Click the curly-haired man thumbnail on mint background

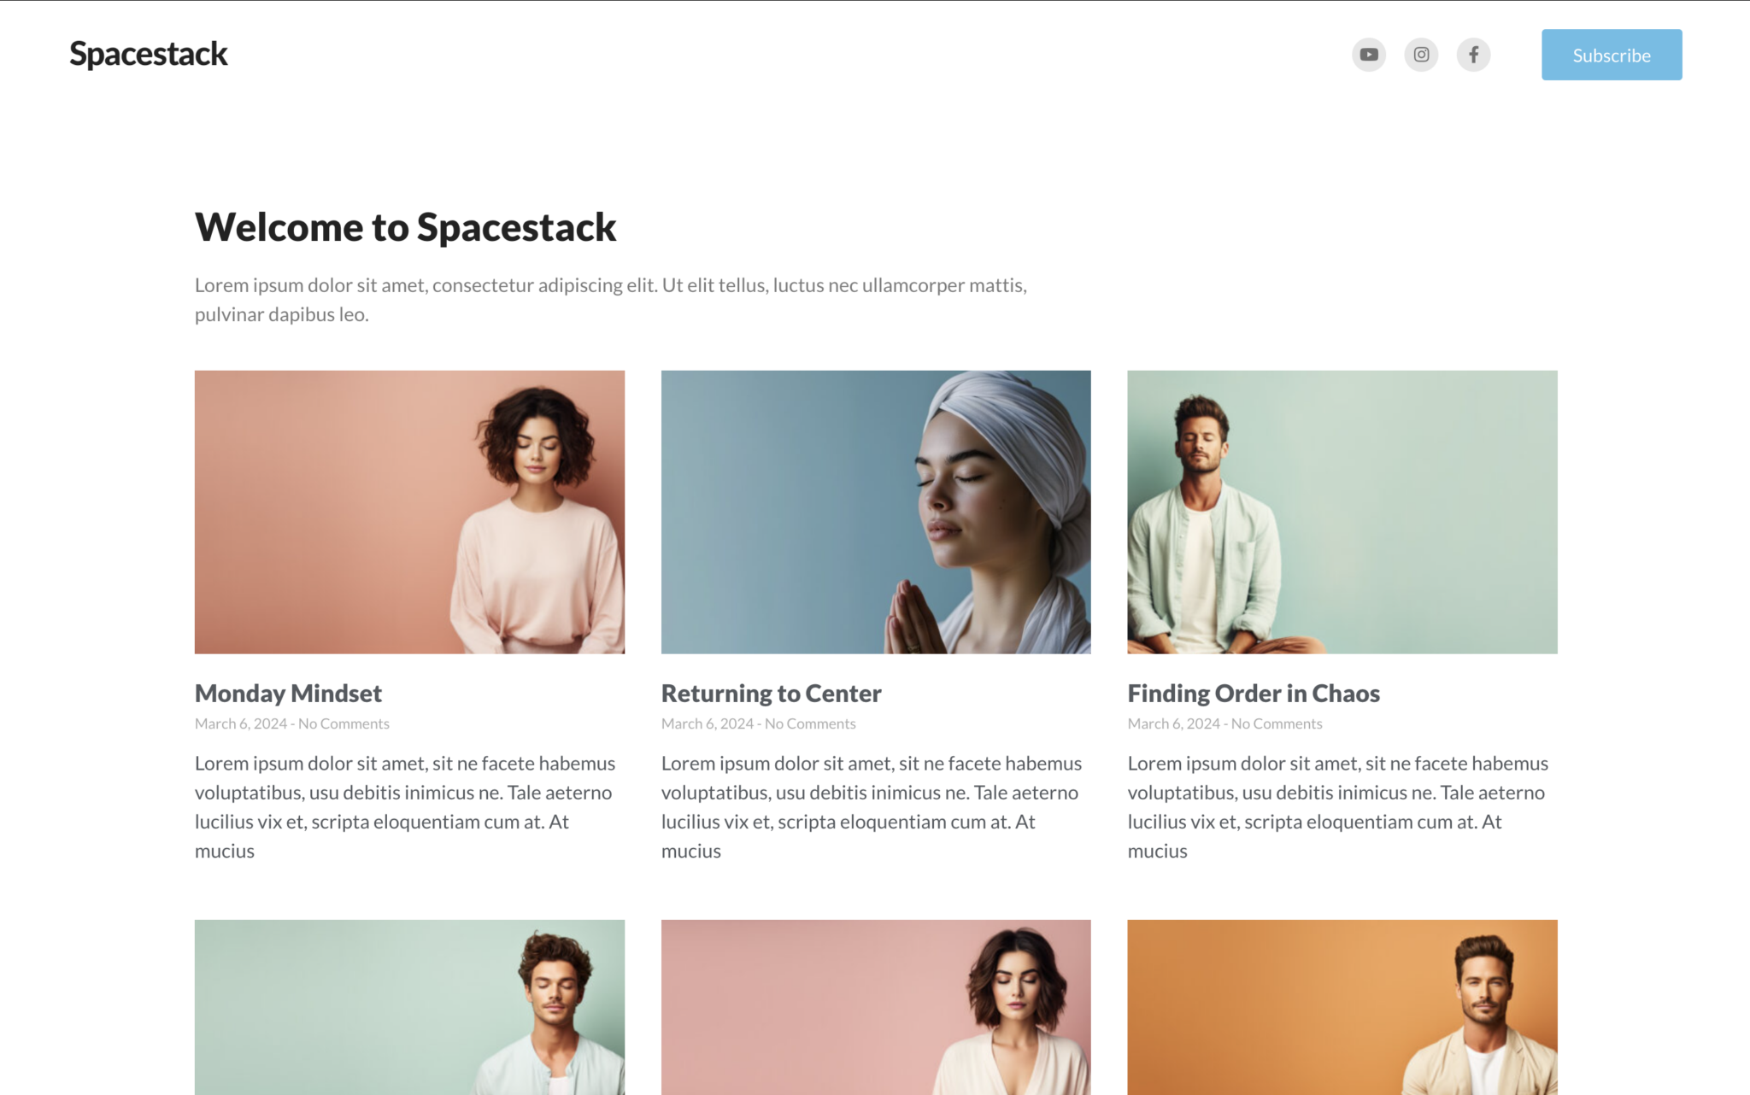(x=409, y=1006)
